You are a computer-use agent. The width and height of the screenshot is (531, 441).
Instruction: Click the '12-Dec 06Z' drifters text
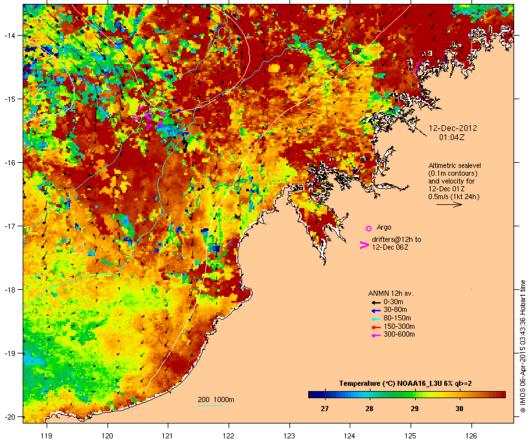(x=390, y=247)
